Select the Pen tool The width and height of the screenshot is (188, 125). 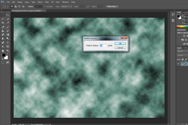point(3,43)
